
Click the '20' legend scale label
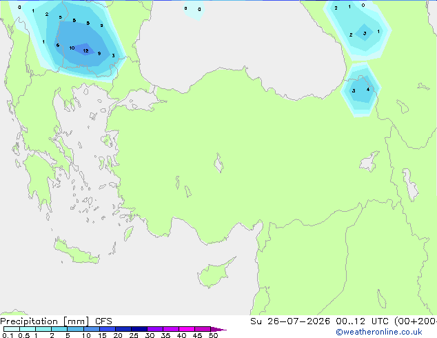click(x=118, y=335)
